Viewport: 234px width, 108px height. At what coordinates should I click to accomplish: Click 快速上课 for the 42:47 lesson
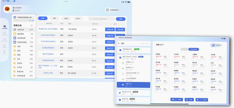pos(110,42)
